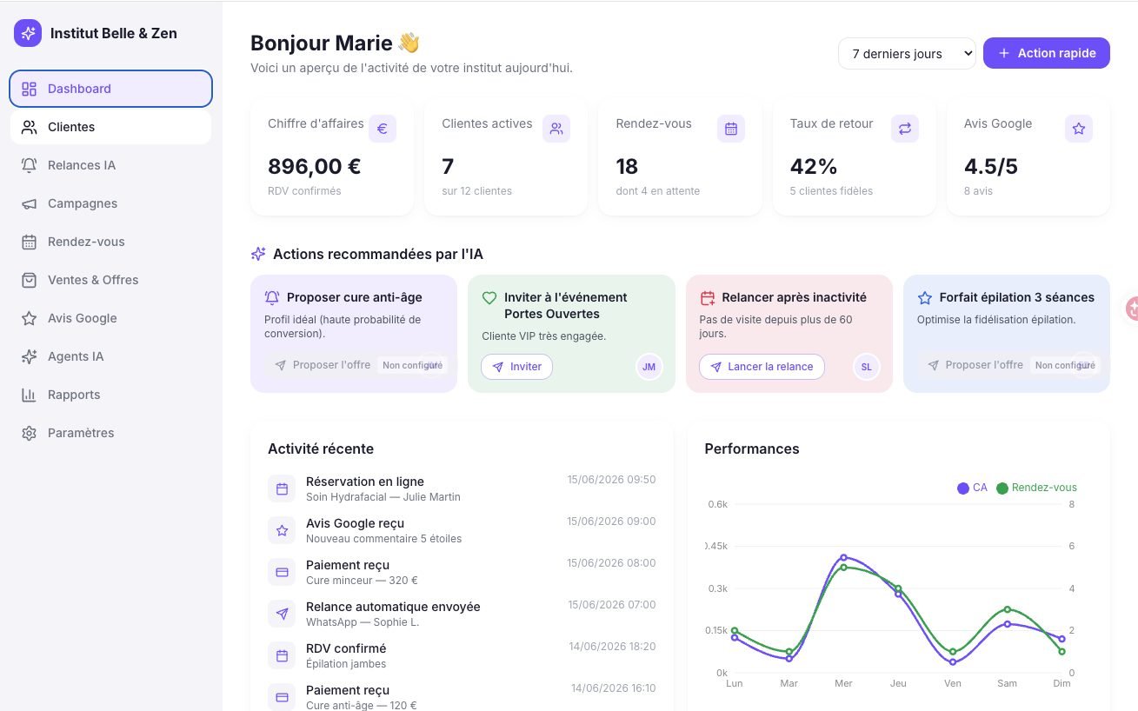This screenshot has height=711, width=1138.
Task: Click the 4.5/5 Google rating value
Action: pos(991,166)
